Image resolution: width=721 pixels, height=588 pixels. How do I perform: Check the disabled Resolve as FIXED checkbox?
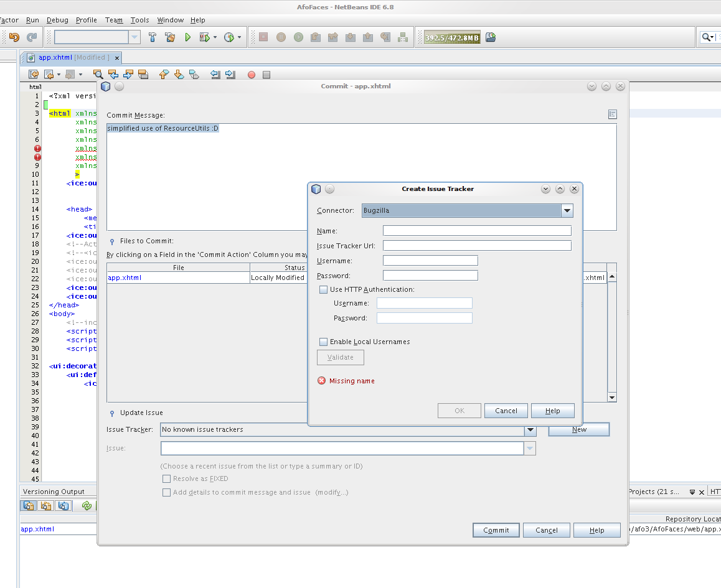(166, 478)
